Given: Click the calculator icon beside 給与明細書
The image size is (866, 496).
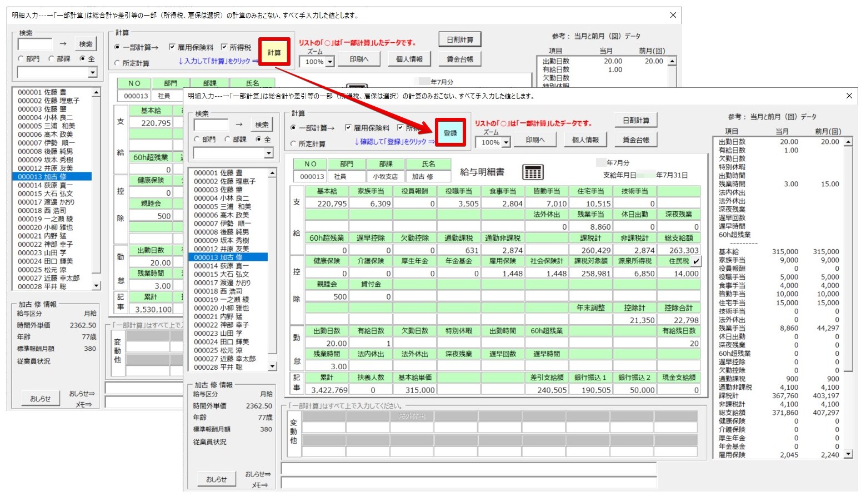Looking at the screenshot, I should coord(533,172).
